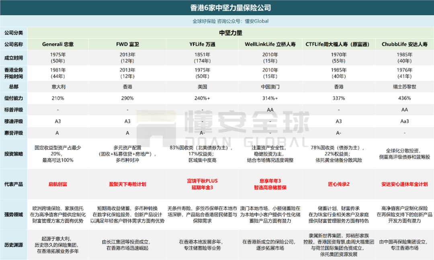Viewport: 434px width, 260px height.
Task: Click the Aa3 Moody's rating cell
Action: [404, 121]
